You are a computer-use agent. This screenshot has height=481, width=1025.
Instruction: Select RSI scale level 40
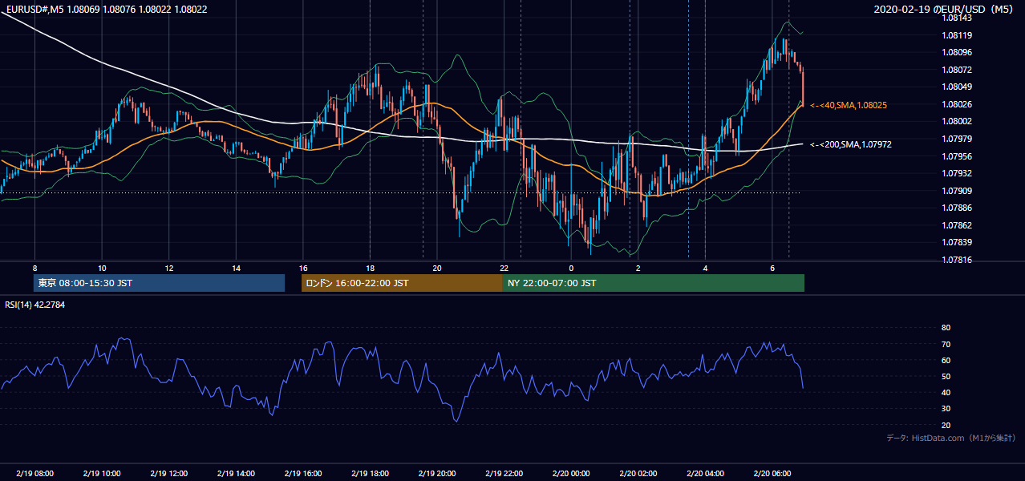pyautogui.click(x=946, y=392)
